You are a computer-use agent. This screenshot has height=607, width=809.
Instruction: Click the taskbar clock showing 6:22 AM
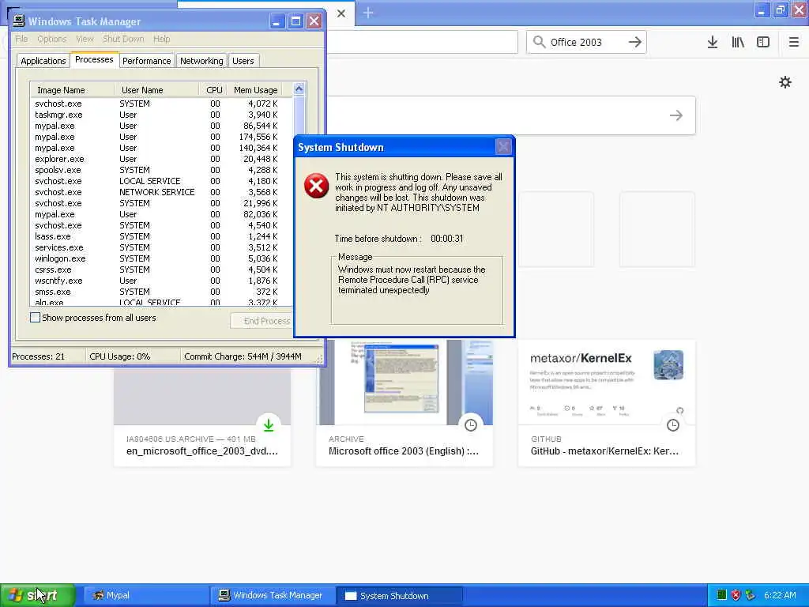click(780, 595)
